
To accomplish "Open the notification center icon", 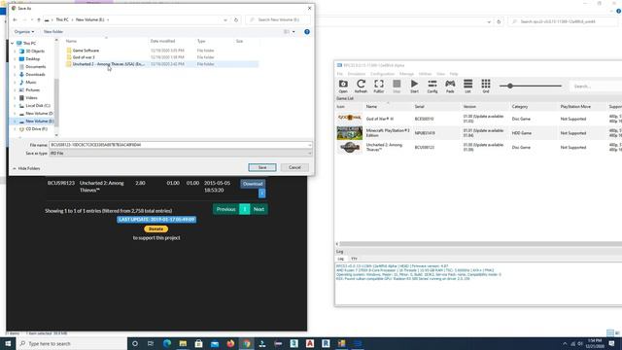I will tap(611, 343).
